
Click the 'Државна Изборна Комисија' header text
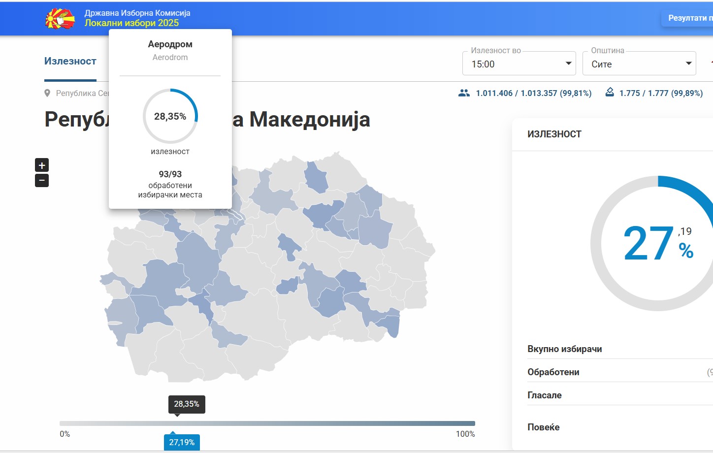(137, 13)
